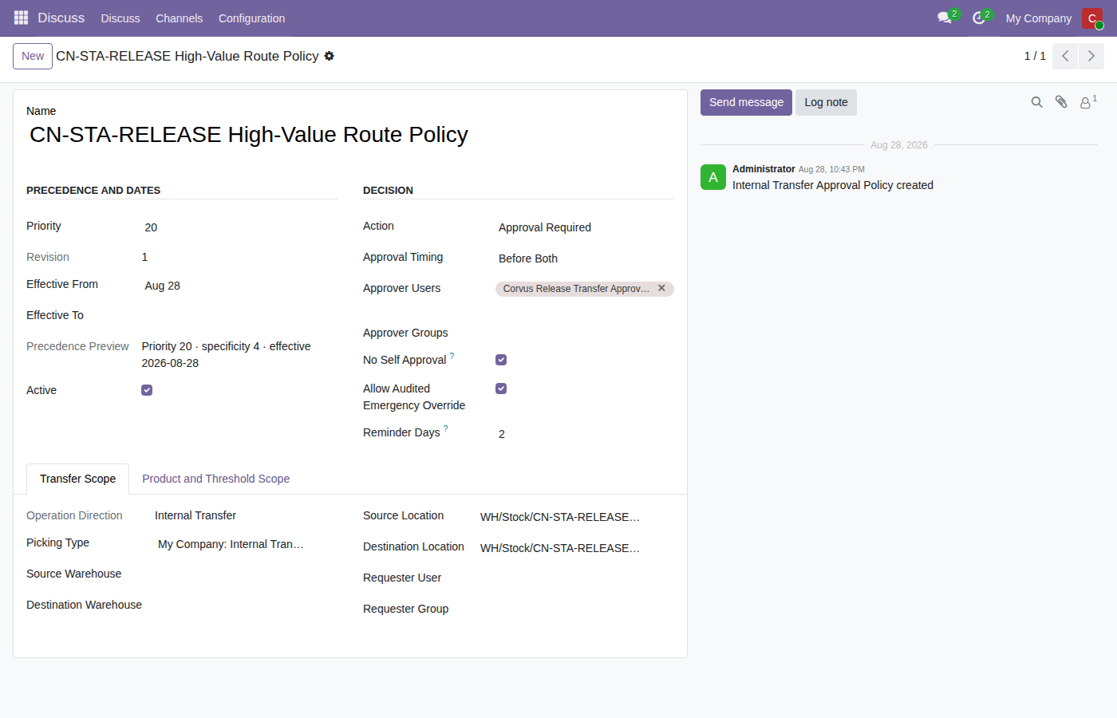Click Log note button

(x=826, y=102)
